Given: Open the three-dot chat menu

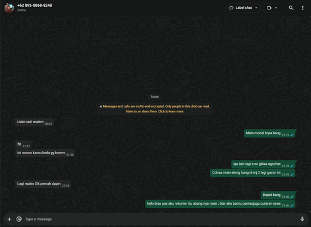Looking at the screenshot, I should 303,8.
